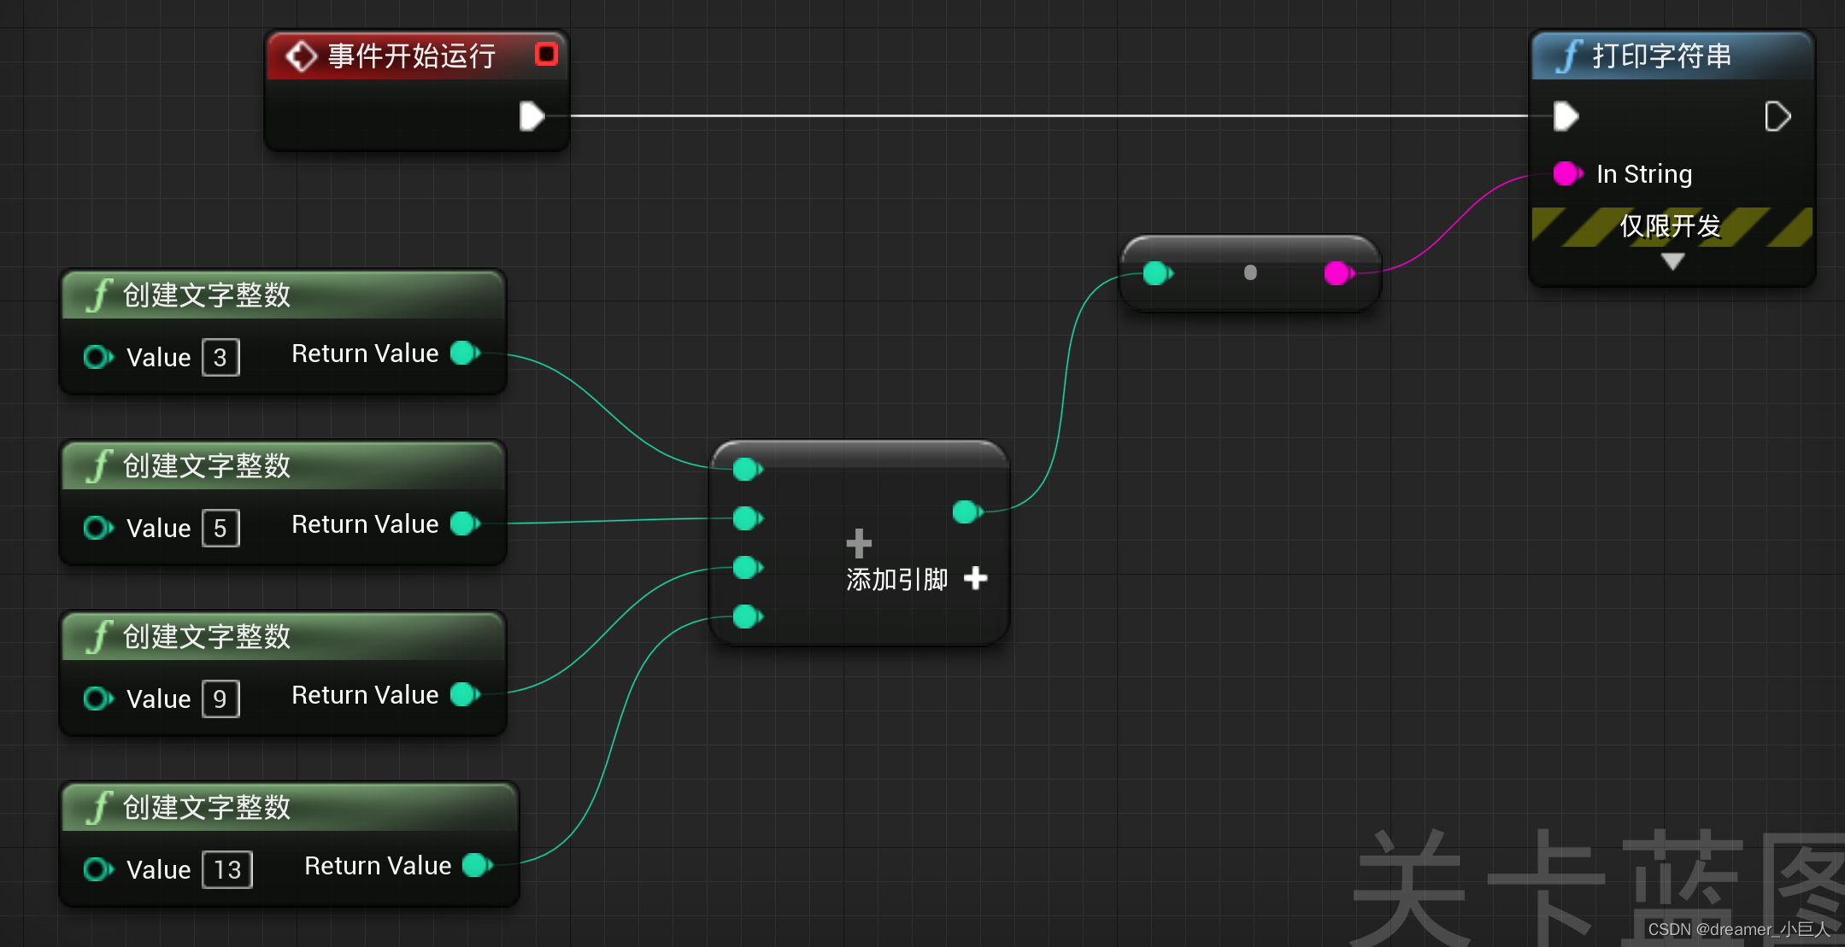
Task: Edit the Value field containing 5
Action: click(220, 529)
